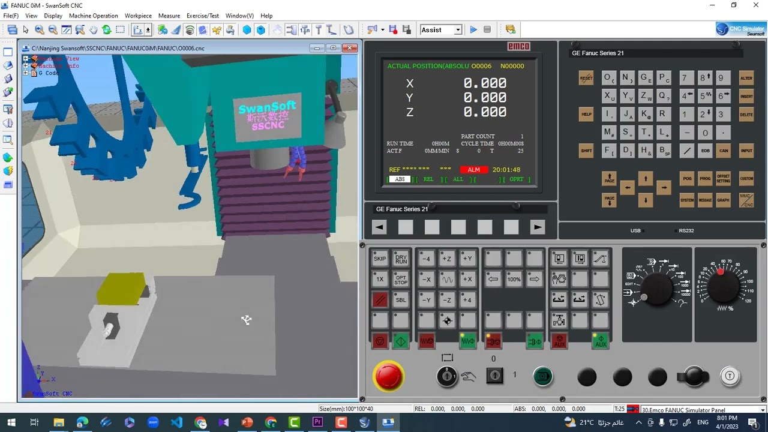The image size is (768, 432).
Task: Click the PROG function key
Action: tap(705, 179)
